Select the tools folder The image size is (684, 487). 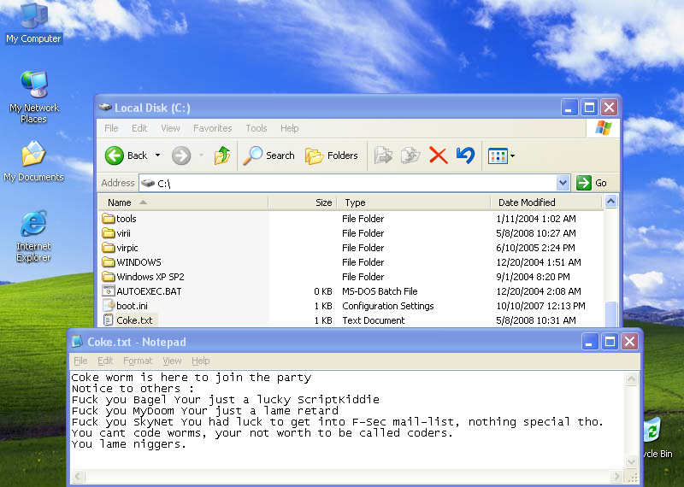120,219
